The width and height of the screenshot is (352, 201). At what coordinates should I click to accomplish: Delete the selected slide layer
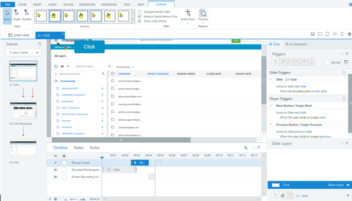click(290, 195)
